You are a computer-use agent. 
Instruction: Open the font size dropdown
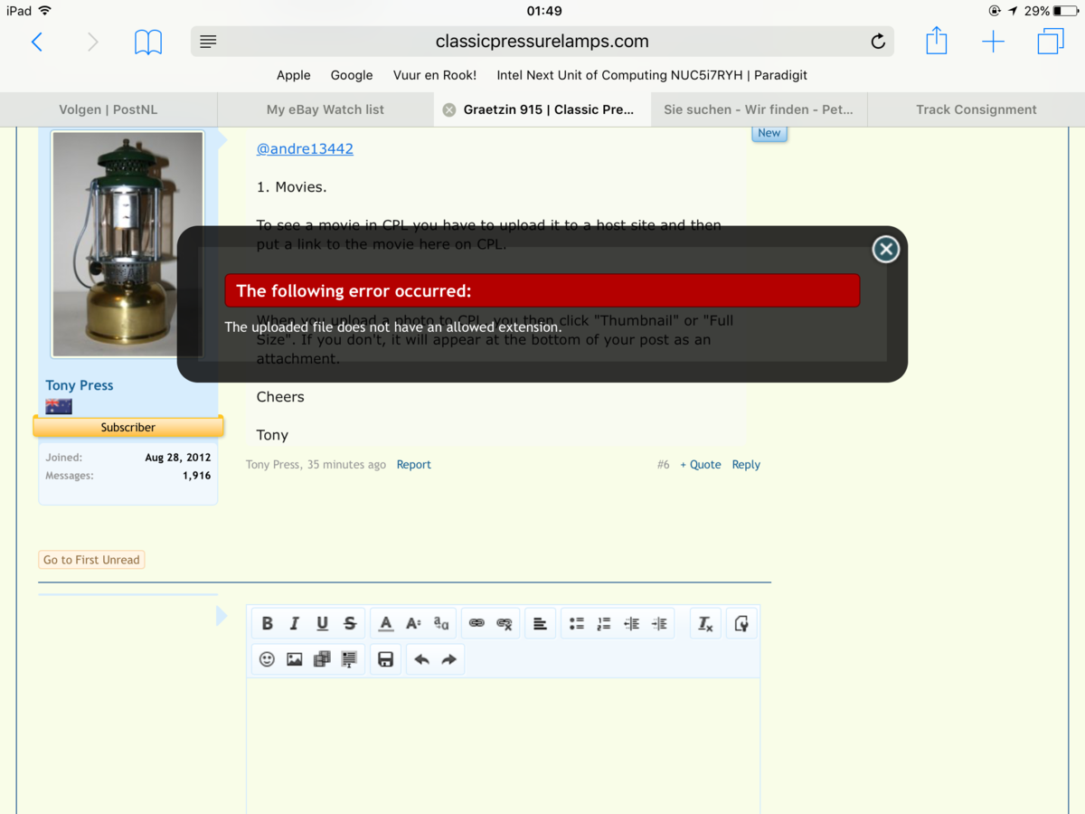(413, 623)
